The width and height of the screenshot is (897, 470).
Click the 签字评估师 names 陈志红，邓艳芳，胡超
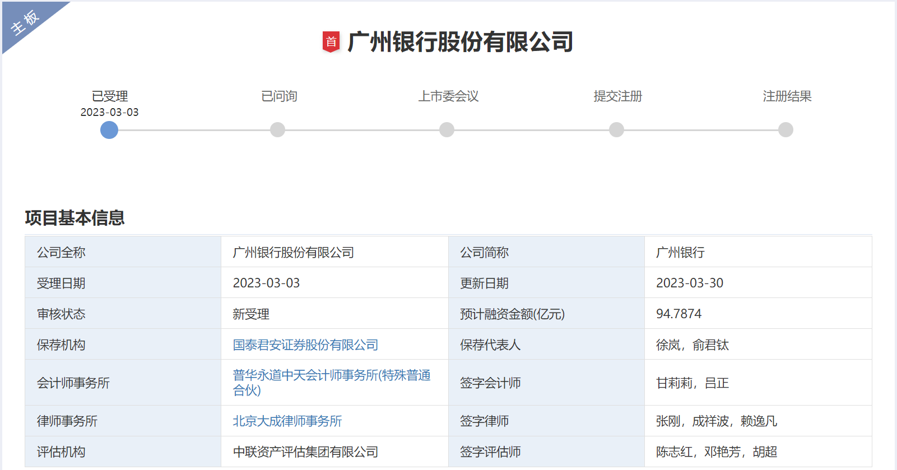(717, 452)
